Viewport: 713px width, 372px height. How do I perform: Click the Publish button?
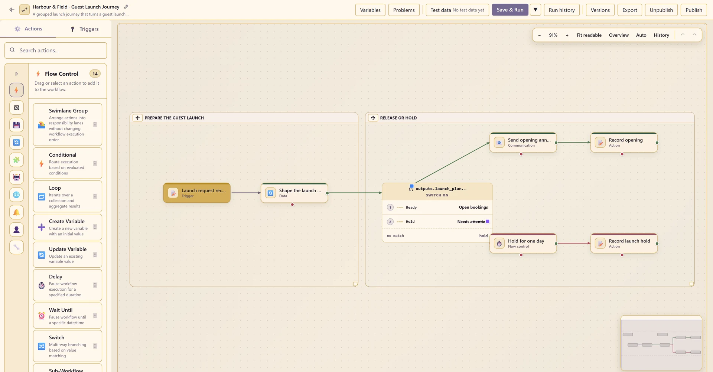694,10
